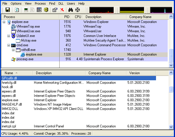Open the Help menu
This screenshot has height=137, width=175.
[81, 3]
